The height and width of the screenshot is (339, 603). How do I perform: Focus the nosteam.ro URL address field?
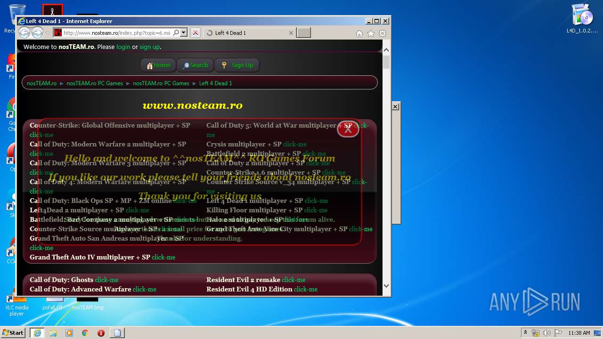(117, 33)
